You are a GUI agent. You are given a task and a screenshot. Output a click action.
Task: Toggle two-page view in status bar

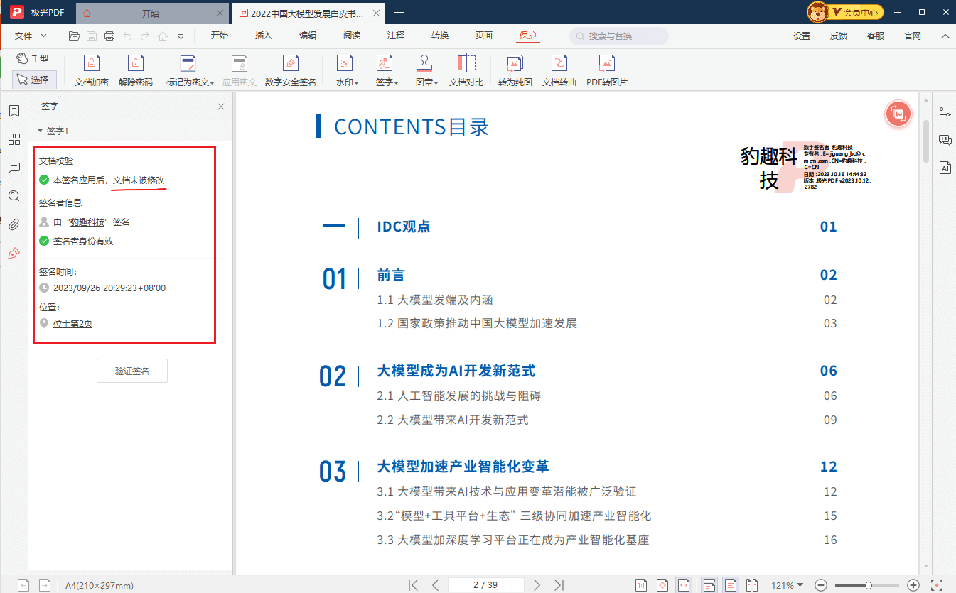click(x=752, y=584)
